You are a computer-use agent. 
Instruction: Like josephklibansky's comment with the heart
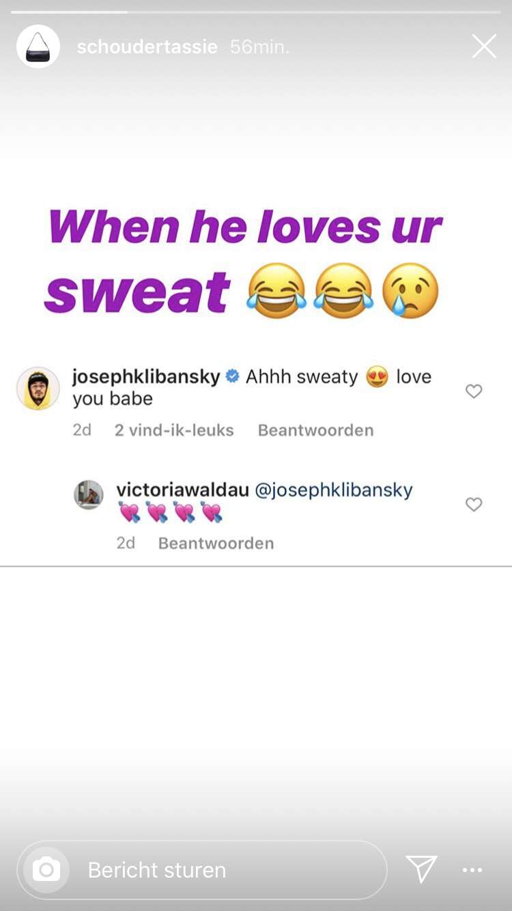coord(474,391)
